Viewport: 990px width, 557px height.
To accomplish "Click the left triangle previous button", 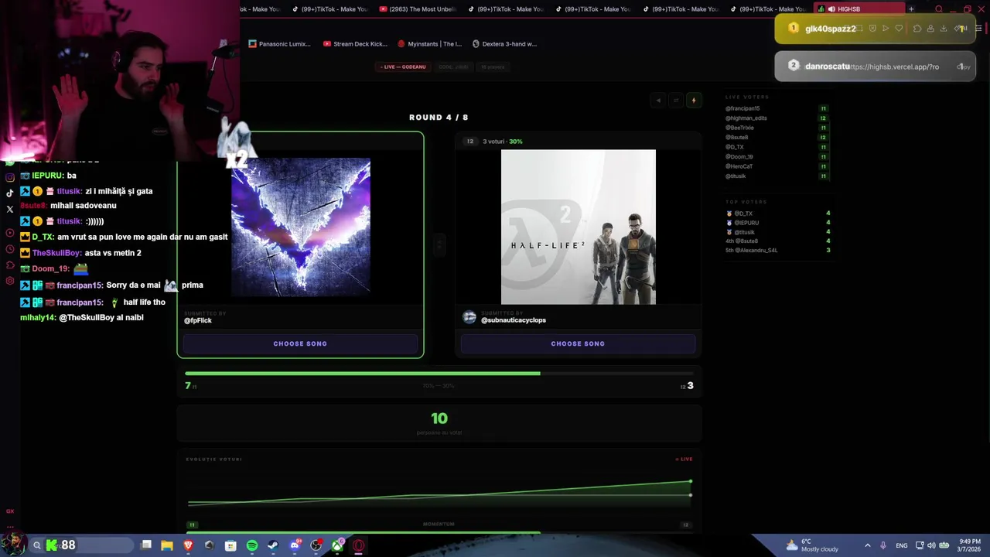I will click(x=658, y=101).
